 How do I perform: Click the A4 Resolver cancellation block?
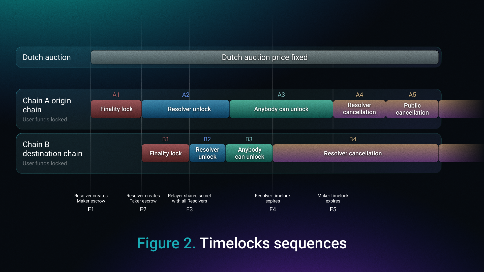(359, 109)
